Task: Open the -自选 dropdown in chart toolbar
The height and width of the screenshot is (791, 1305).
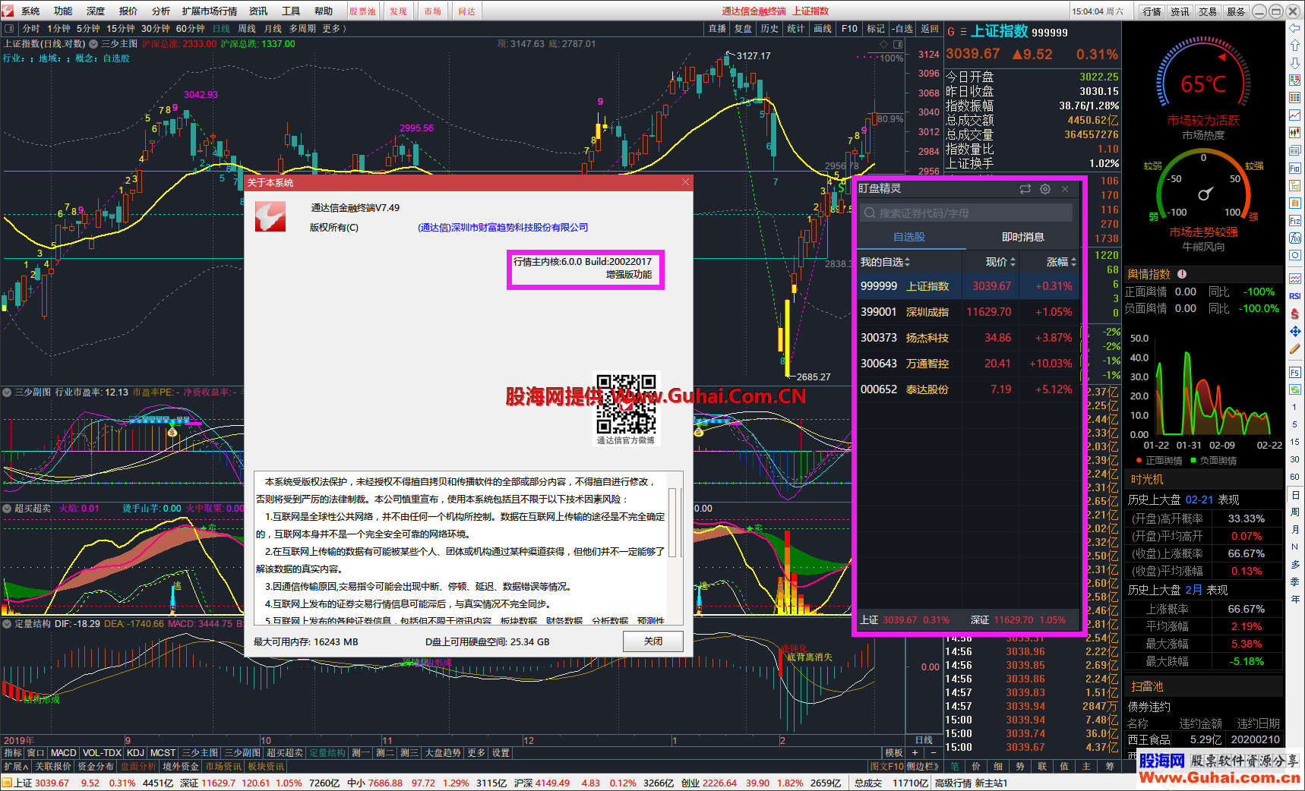Action: tap(902, 29)
